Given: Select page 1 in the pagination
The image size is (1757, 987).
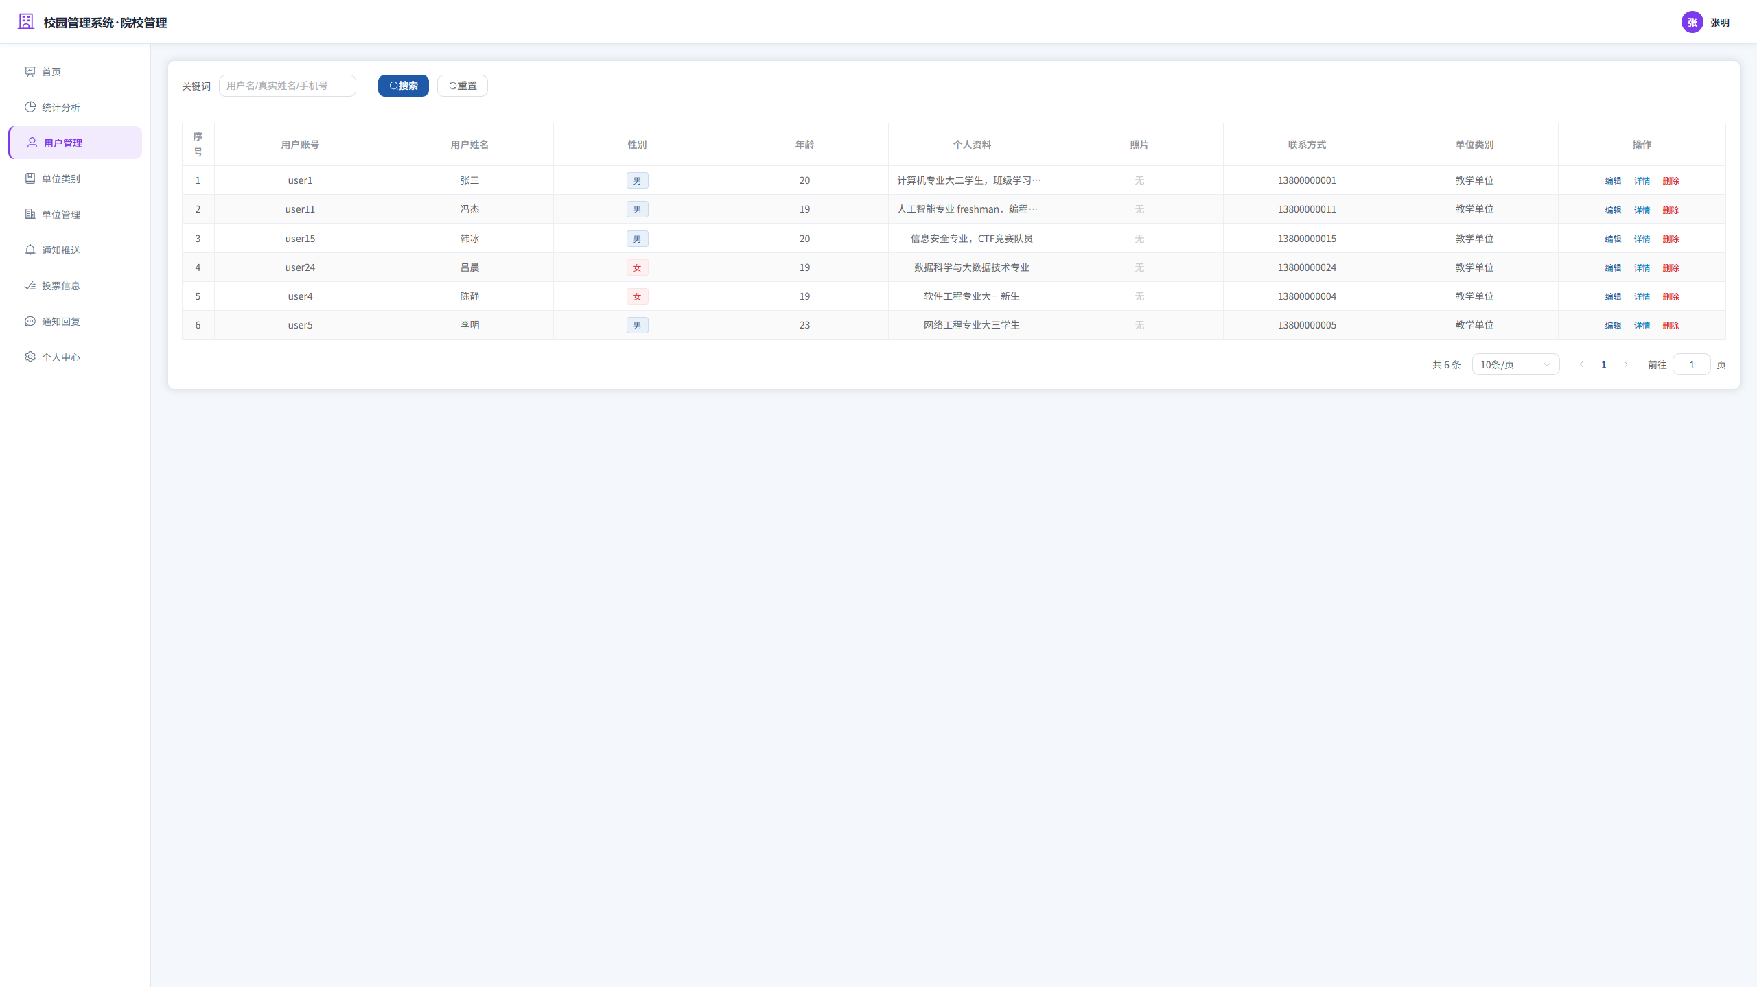Looking at the screenshot, I should pyautogui.click(x=1604, y=364).
